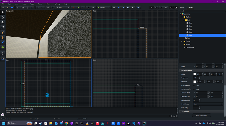Collapse the Shell folder node

183,20
